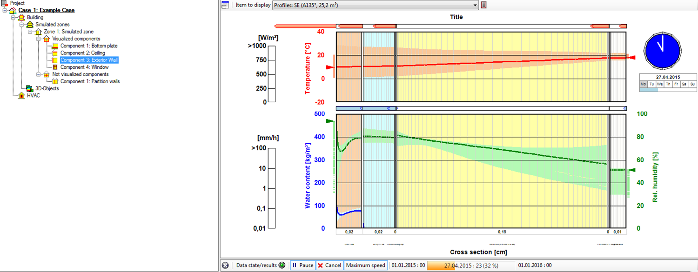Open the Item to display dropdown

tap(475, 5)
